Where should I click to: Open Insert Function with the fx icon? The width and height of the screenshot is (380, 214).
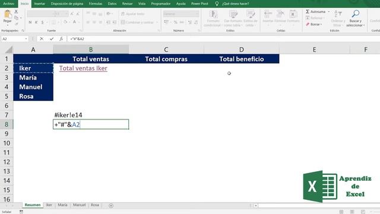click(x=61, y=39)
